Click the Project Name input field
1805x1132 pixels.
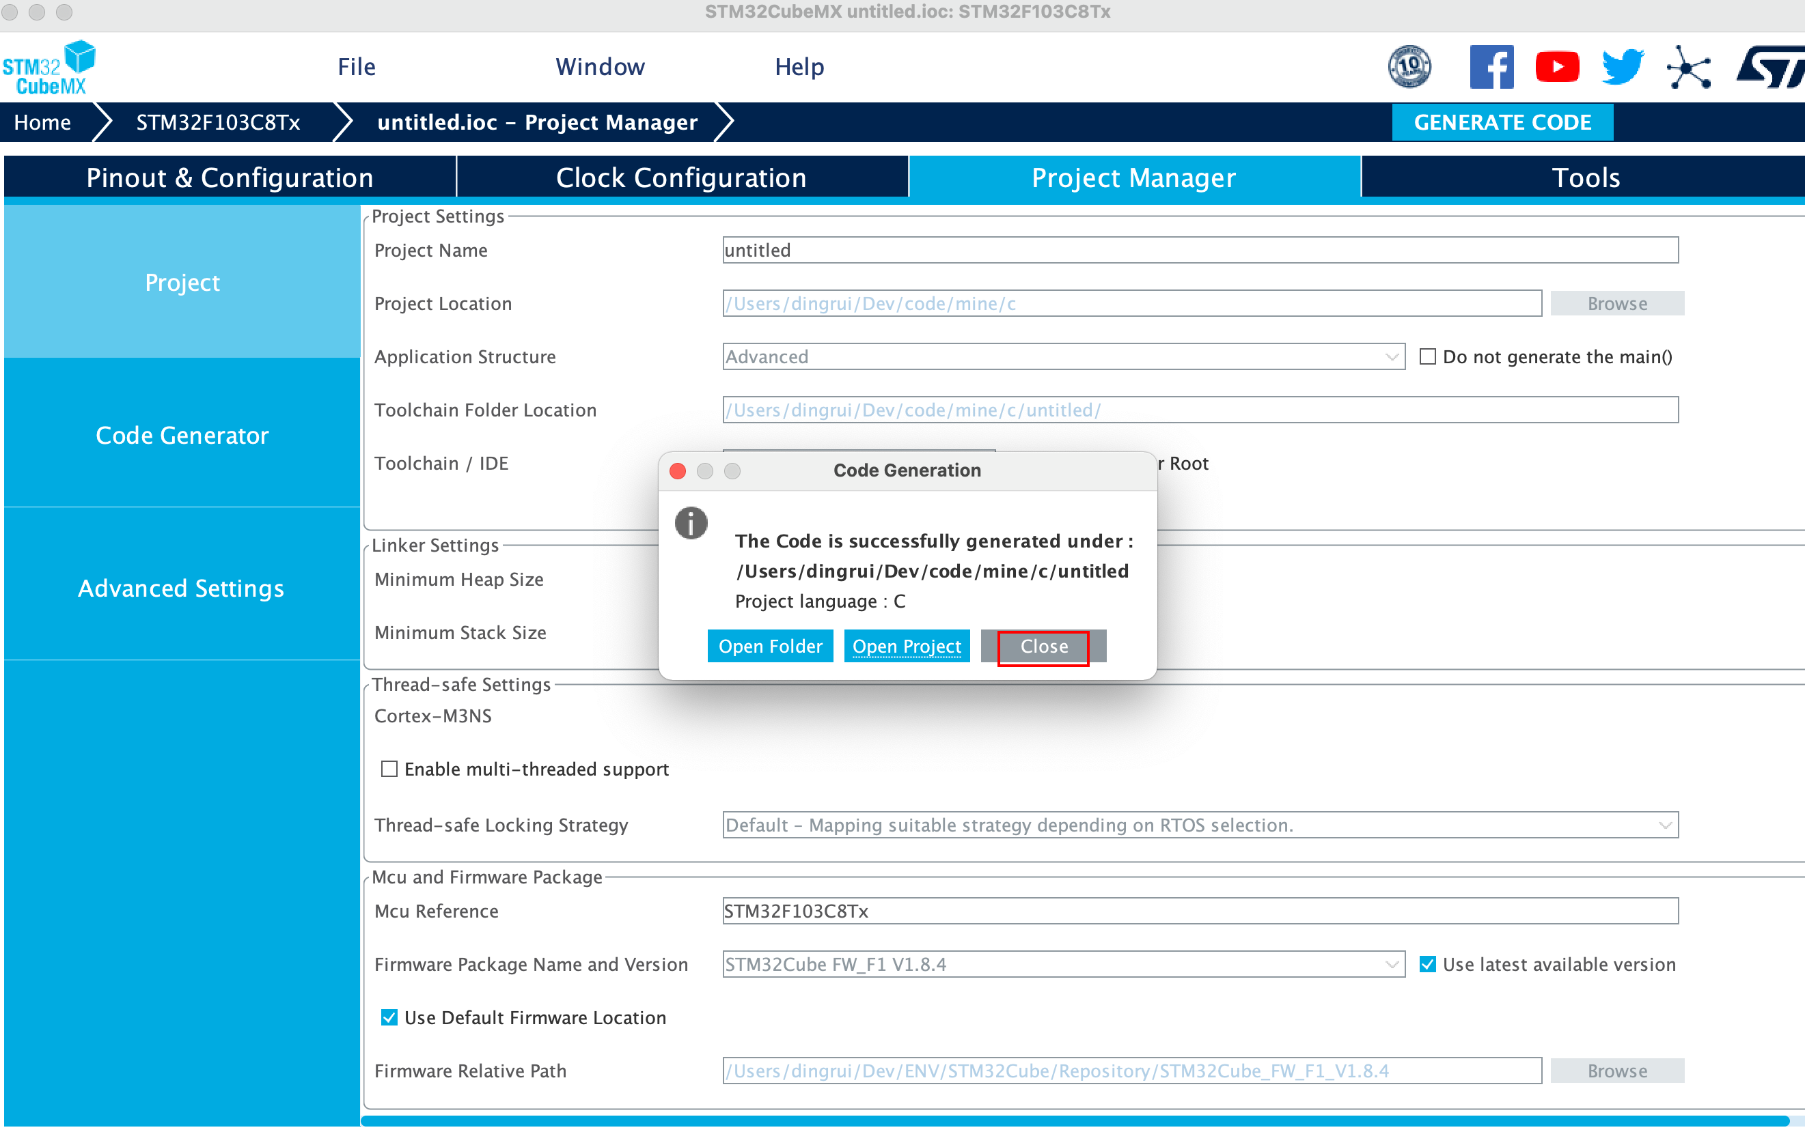click(x=1199, y=250)
